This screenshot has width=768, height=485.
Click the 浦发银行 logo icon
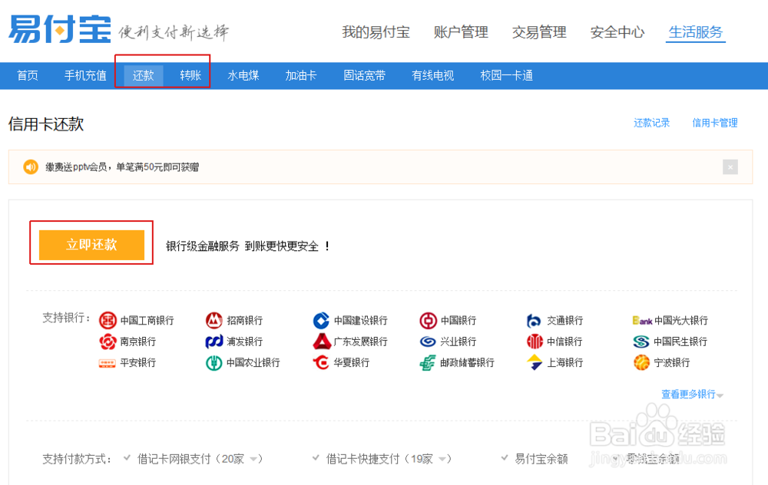pos(214,341)
